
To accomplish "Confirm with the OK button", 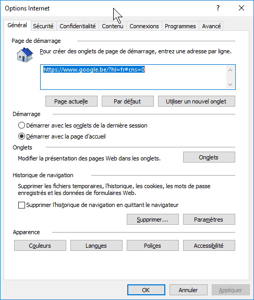I will [146, 290].
